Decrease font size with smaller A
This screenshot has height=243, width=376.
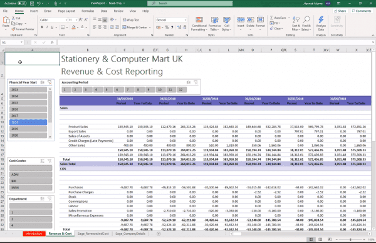[86, 19]
